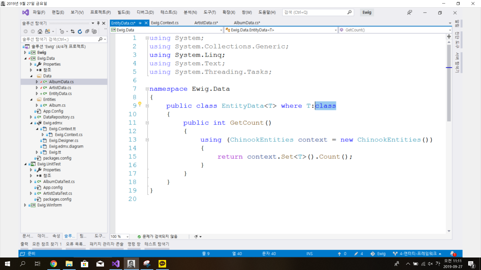This screenshot has width=481, height=270.
Task: Open the GetCount() member dropdown
Action: coord(450,30)
